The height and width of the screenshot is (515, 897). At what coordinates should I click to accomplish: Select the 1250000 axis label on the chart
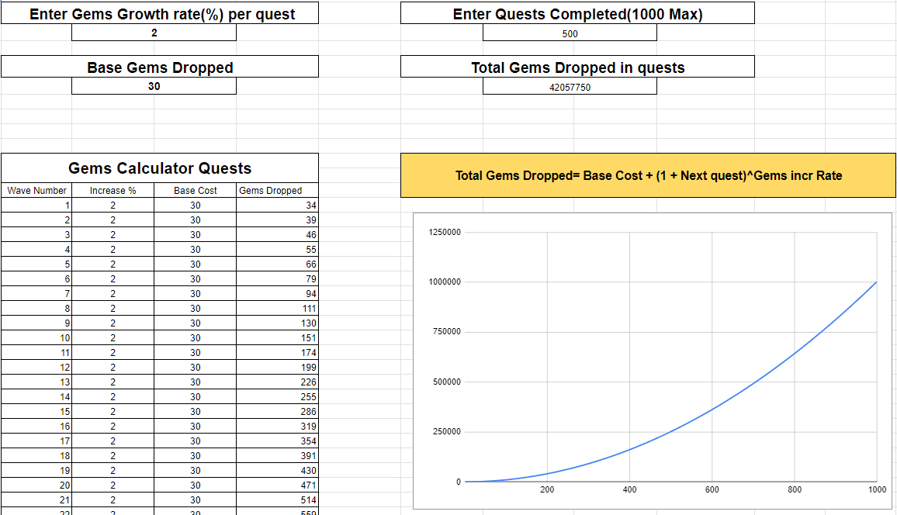click(445, 231)
